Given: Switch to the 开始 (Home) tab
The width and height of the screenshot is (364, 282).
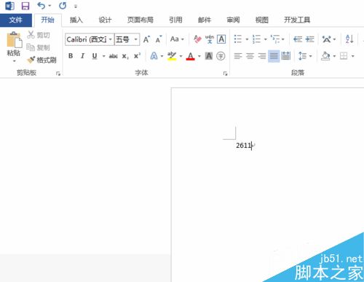Looking at the screenshot, I should pyautogui.click(x=47, y=20).
